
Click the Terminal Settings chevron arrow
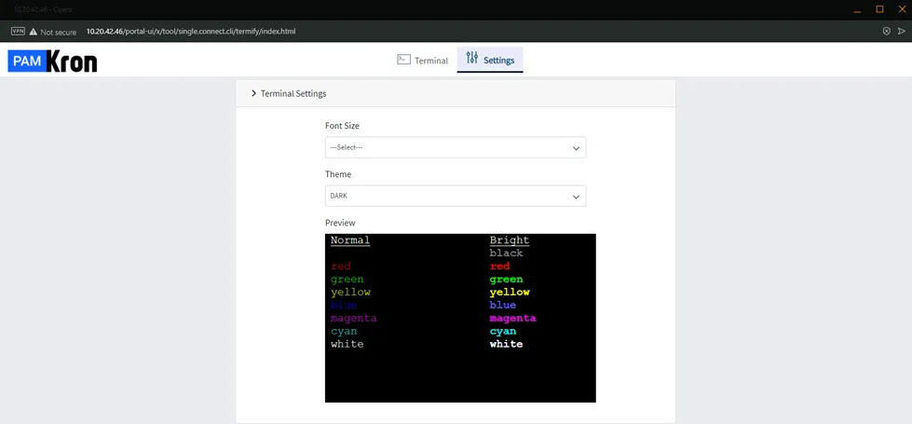253,93
